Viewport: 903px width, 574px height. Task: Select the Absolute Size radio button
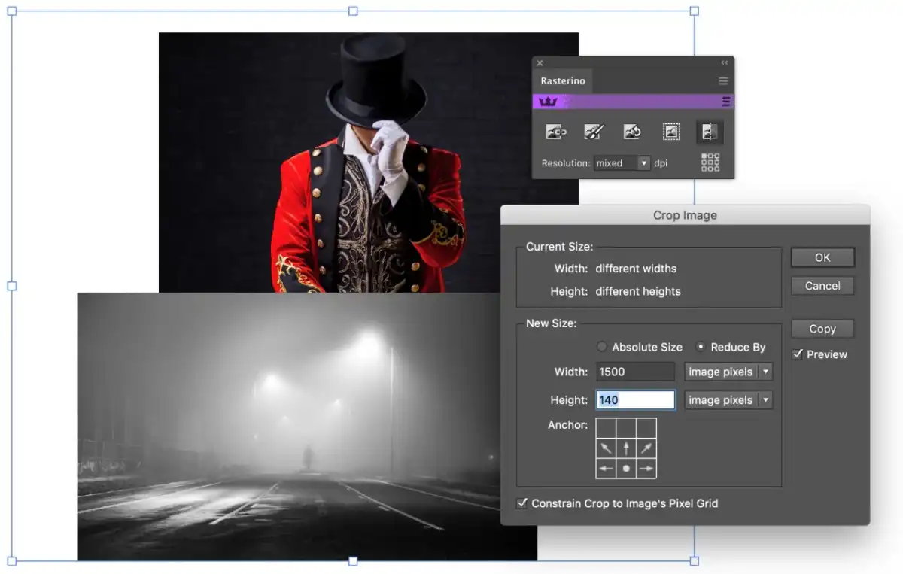[x=602, y=347]
